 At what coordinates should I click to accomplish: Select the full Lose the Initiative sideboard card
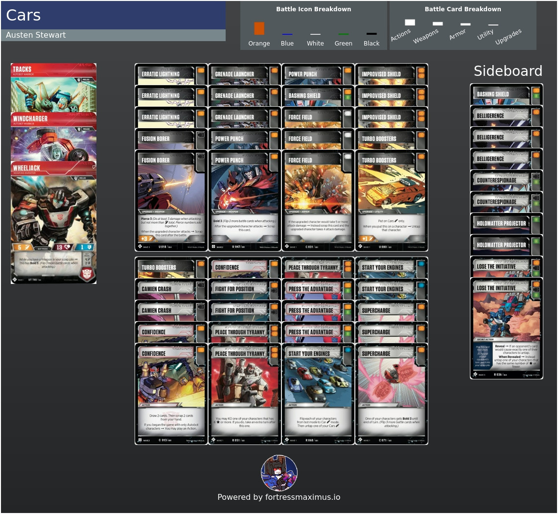tap(507, 328)
